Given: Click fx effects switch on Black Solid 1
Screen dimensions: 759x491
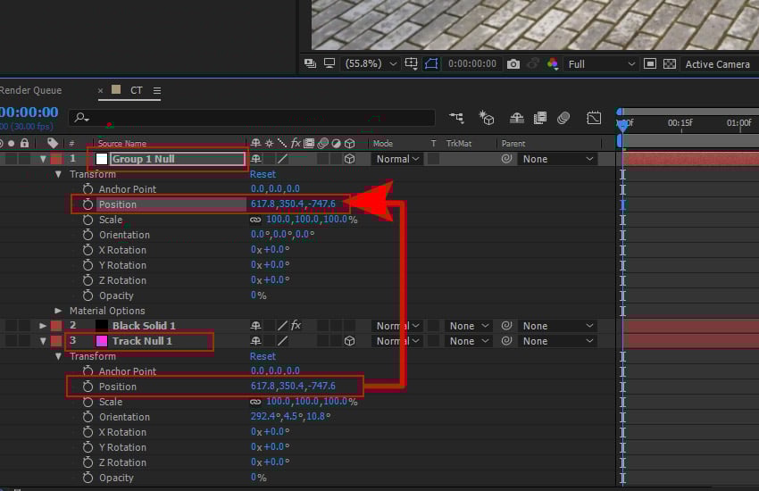Looking at the screenshot, I should pyautogui.click(x=296, y=326).
